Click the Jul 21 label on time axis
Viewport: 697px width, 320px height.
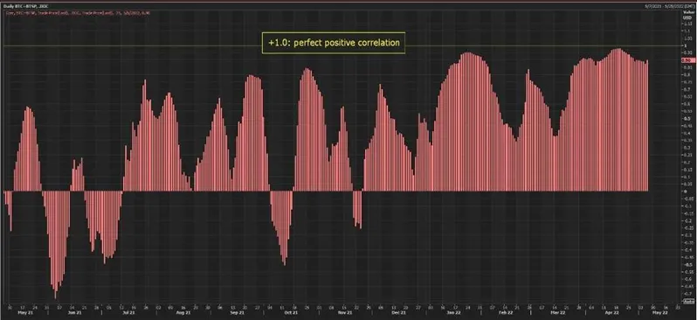pos(128,313)
